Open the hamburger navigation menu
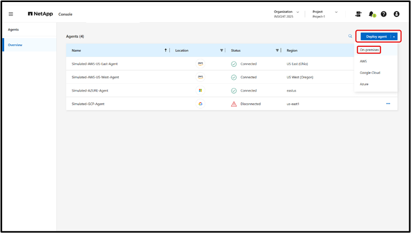The width and height of the screenshot is (411, 233). point(11,14)
